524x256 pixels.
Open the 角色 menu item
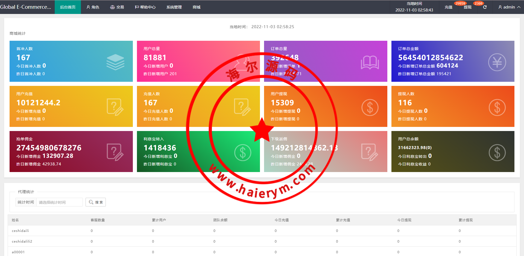pos(93,7)
